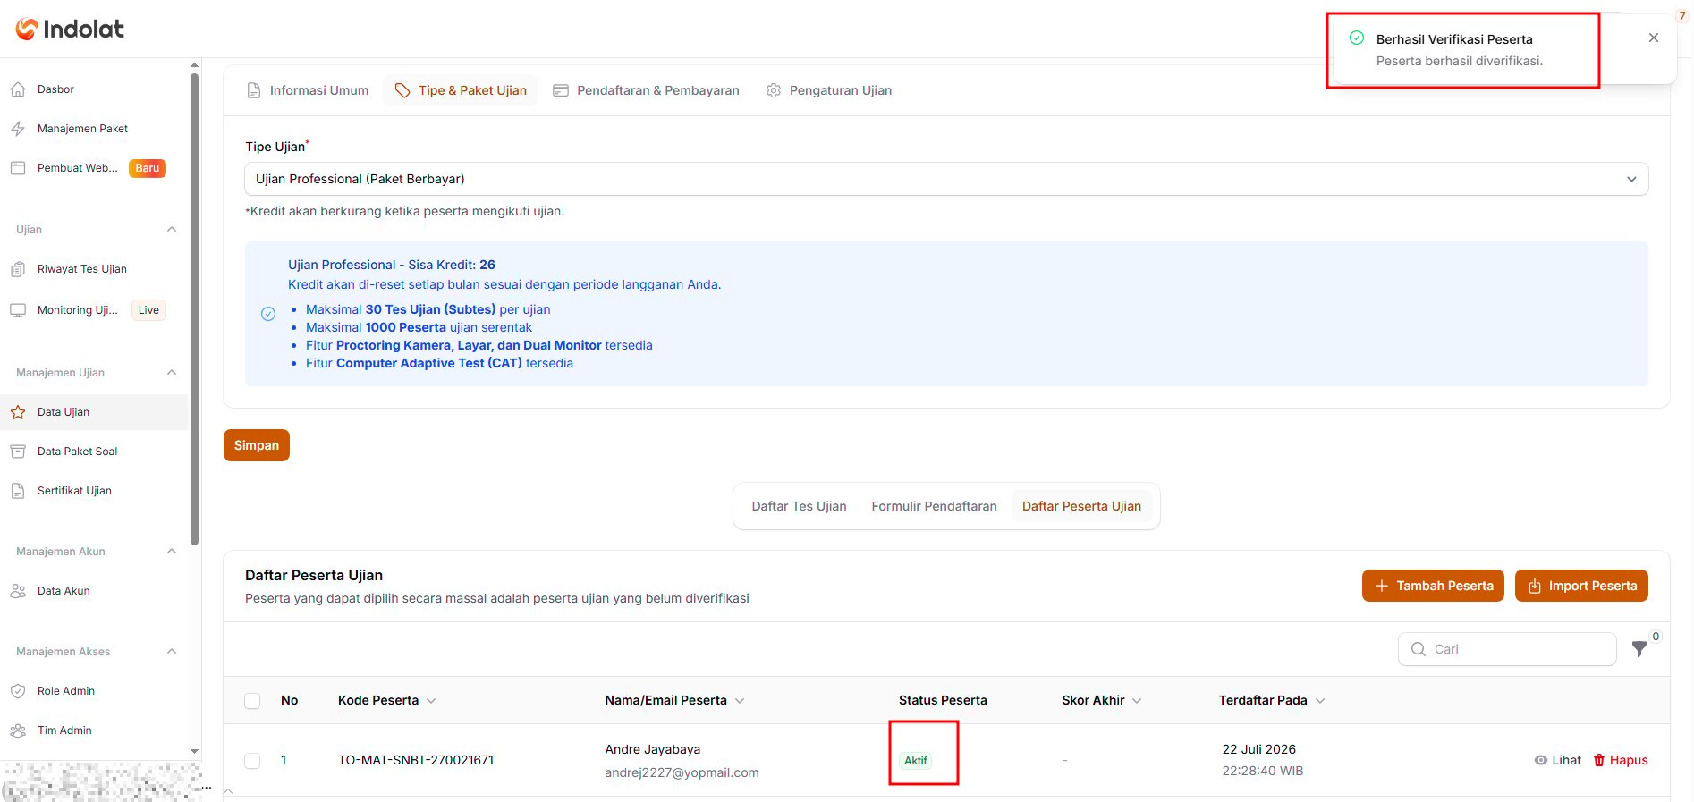Click the date 22 Juli 2026
1694x802 pixels.
(1258, 749)
